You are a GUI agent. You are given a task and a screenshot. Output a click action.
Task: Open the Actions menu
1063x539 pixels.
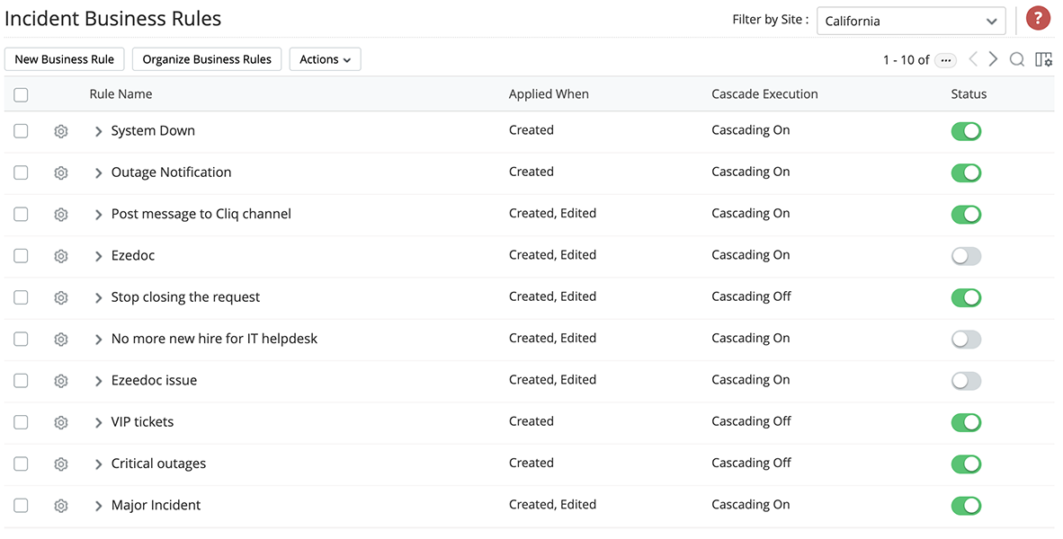(325, 59)
